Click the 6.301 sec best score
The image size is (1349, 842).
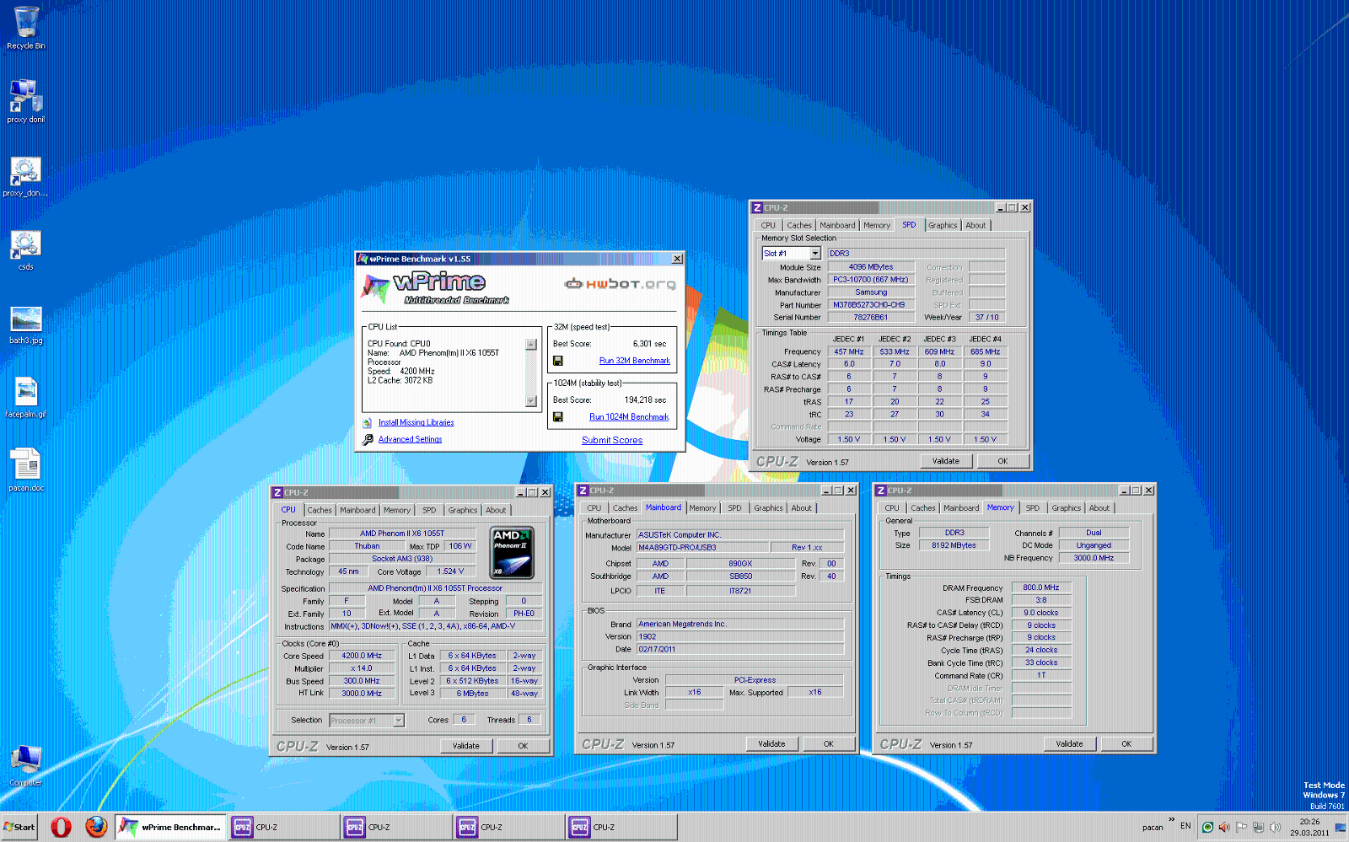(x=649, y=344)
